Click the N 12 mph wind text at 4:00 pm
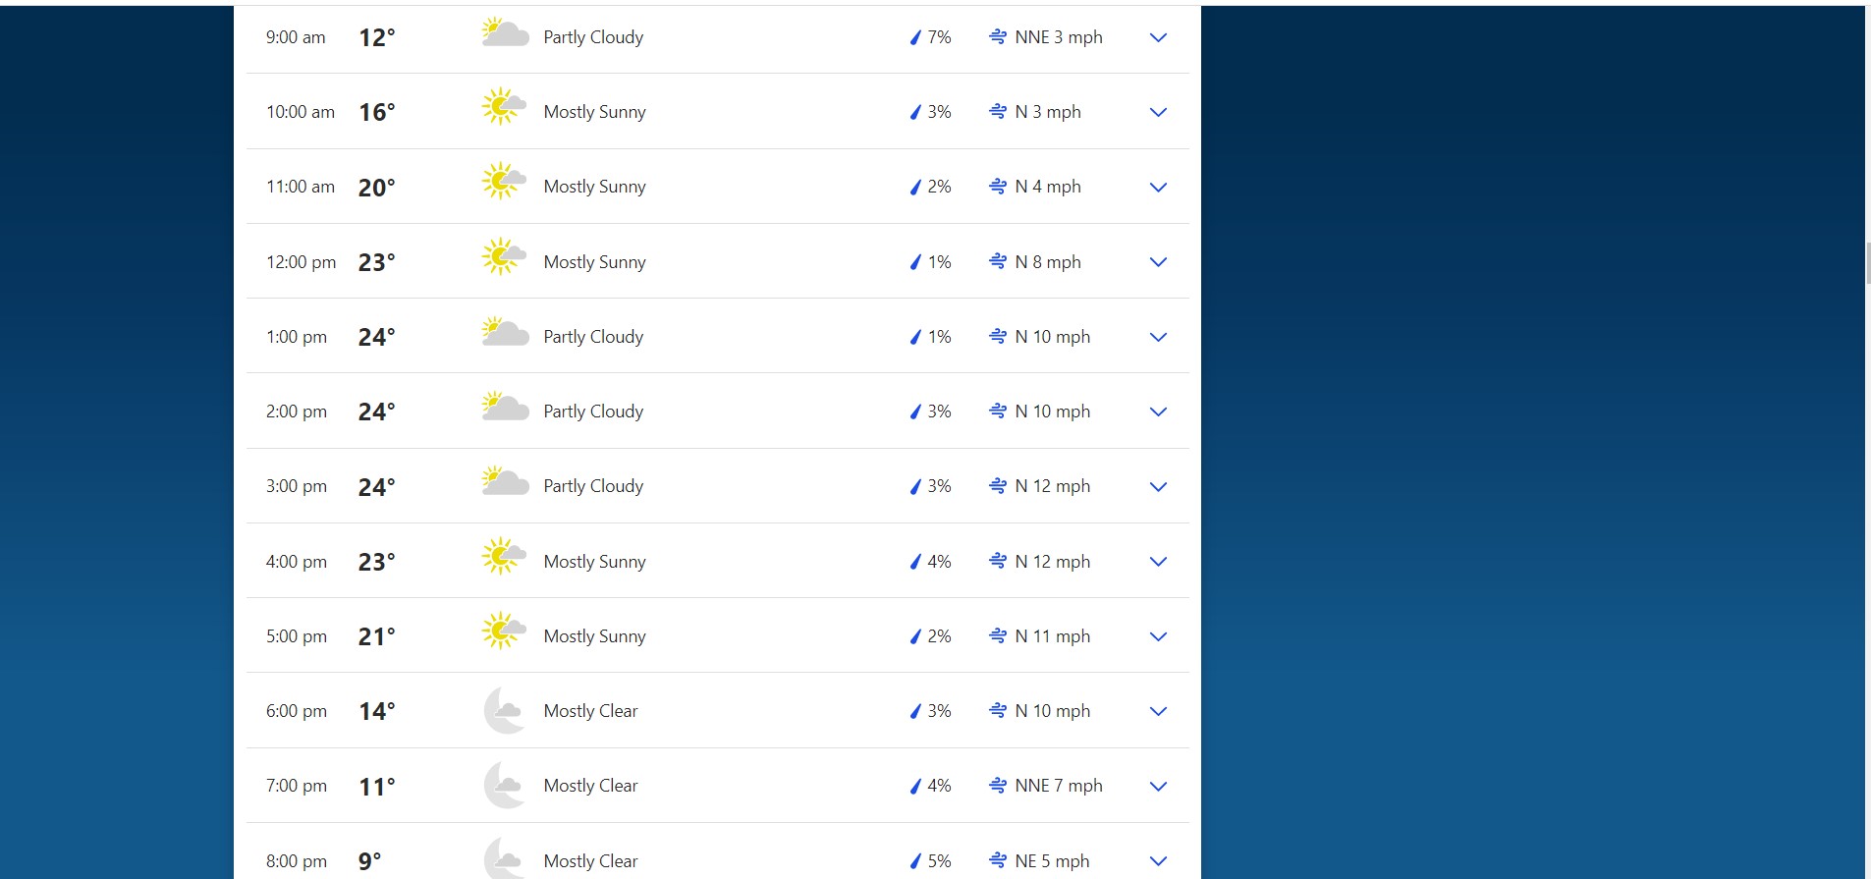This screenshot has height=879, width=1871. (x=1053, y=562)
